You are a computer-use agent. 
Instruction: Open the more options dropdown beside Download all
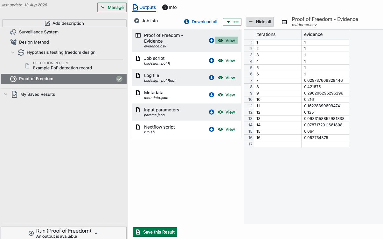[x=232, y=22]
